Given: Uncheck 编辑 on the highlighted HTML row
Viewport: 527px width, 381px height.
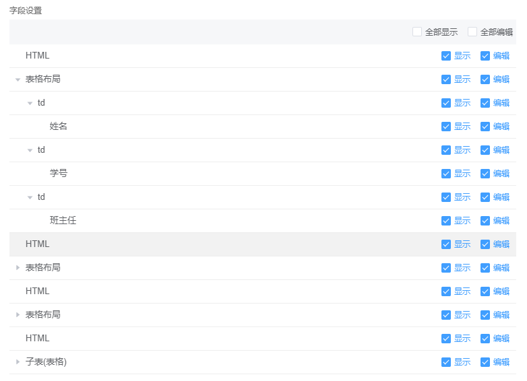Looking at the screenshot, I should pyautogui.click(x=485, y=244).
